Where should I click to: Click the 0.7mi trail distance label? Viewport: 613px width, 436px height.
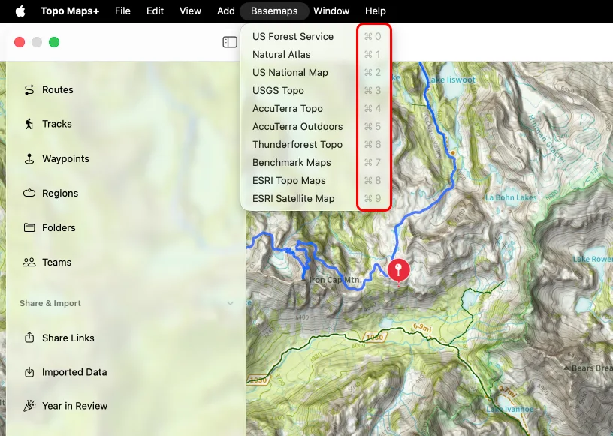[507, 392]
